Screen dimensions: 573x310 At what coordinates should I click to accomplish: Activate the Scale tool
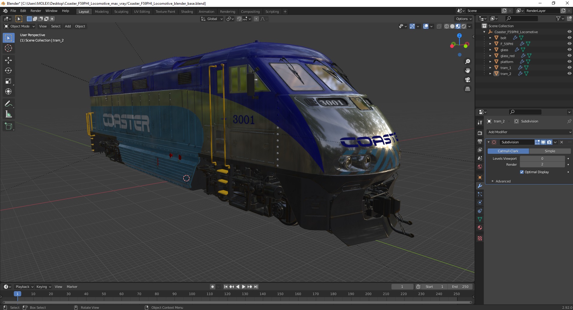8,81
